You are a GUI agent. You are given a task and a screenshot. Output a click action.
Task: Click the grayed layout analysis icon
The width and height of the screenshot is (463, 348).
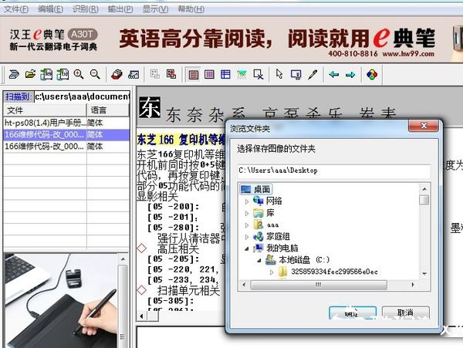pyautogui.click(x=155, y=74)
